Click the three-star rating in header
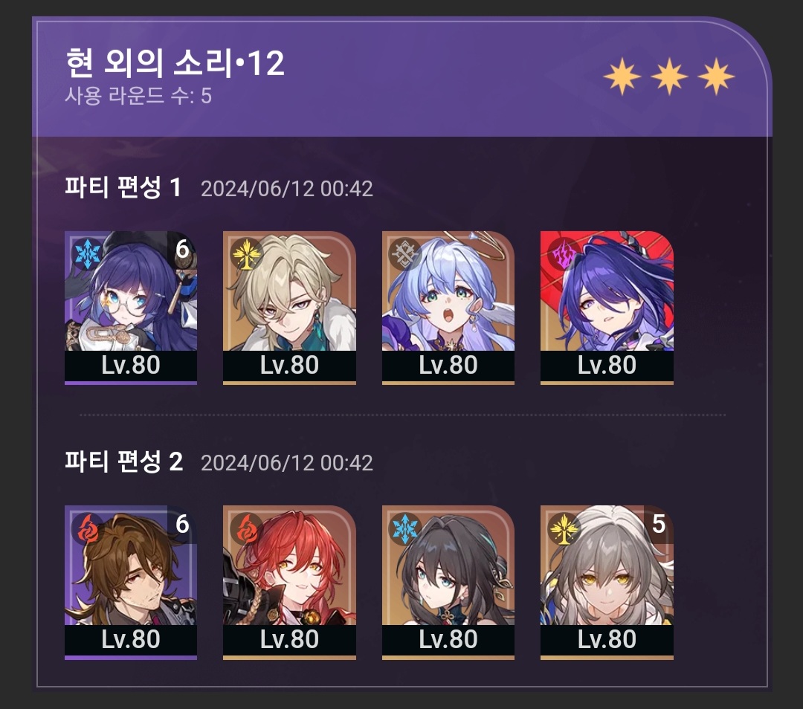803x709 pixels. tap(669, 77)
